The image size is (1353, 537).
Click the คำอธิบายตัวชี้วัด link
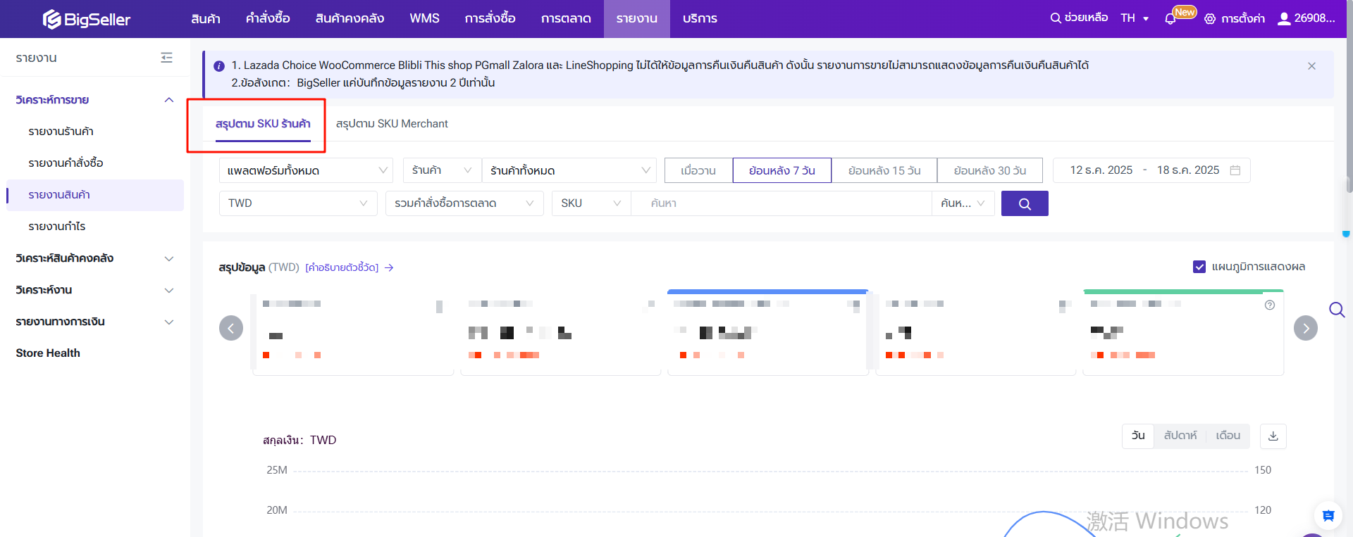pyautogui.click(x=342, y=267)
